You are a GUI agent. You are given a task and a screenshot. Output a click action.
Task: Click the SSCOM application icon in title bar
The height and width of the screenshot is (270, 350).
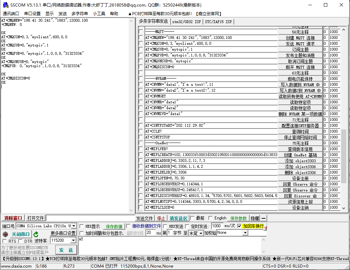(6, 5)
